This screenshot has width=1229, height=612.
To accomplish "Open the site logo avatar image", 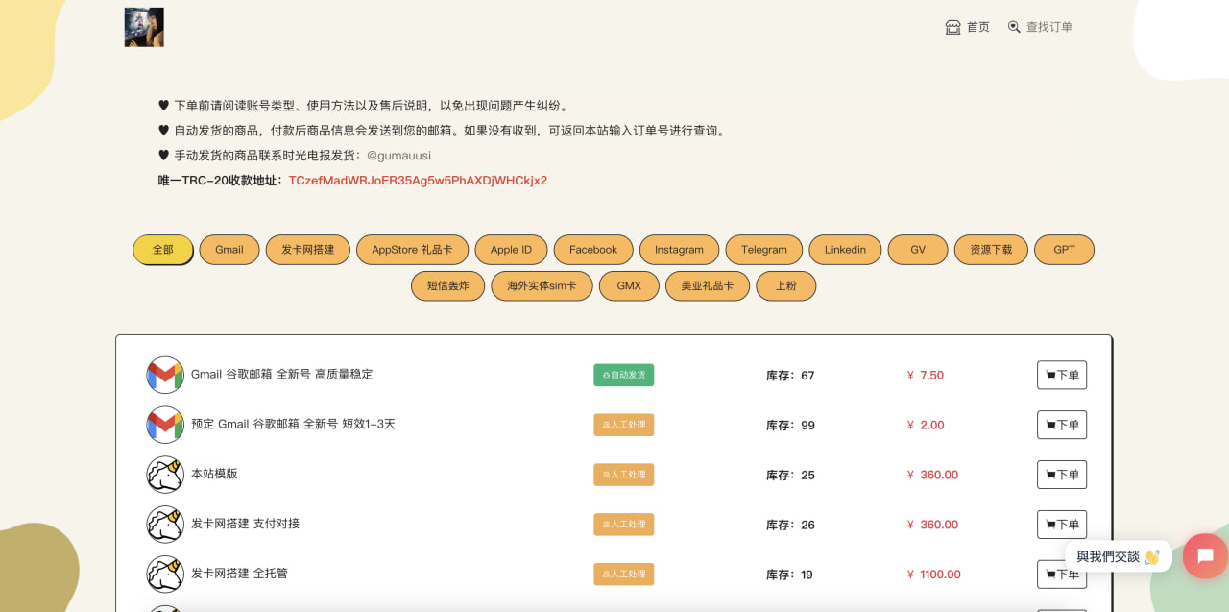I will [144, 27].
